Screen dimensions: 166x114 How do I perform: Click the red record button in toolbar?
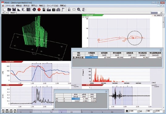(39, 10)
